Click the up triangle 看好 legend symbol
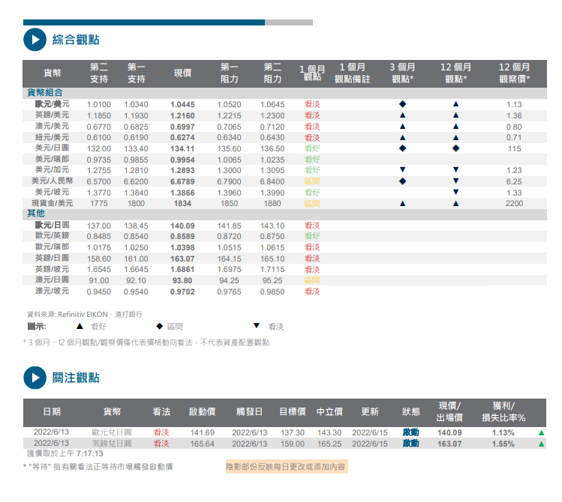Screen dimensions: 562x502 point(80,327)
